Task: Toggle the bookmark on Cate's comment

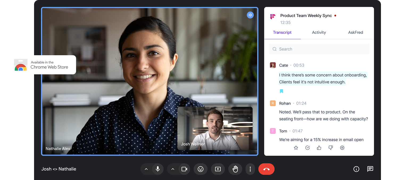Action: tap(281, 91)
